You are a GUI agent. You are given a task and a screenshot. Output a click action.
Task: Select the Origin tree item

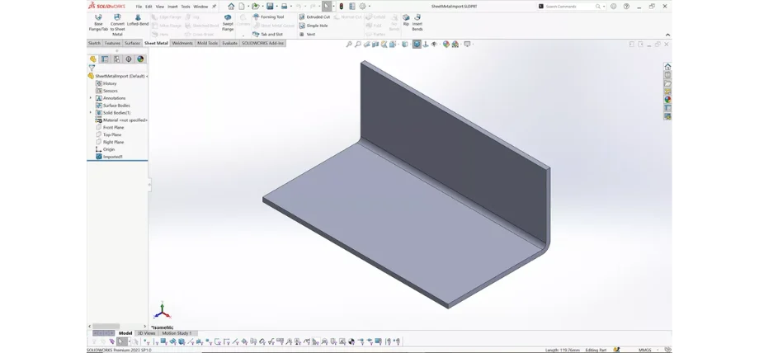tap(106, 149)
